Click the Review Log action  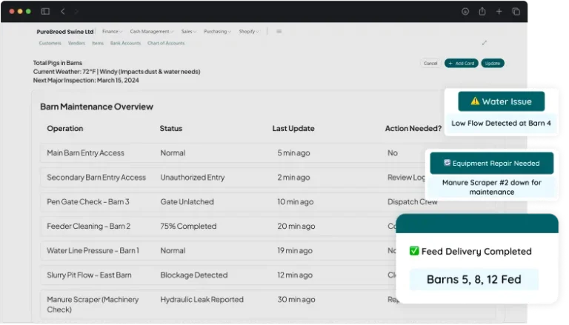pos(406,178)
